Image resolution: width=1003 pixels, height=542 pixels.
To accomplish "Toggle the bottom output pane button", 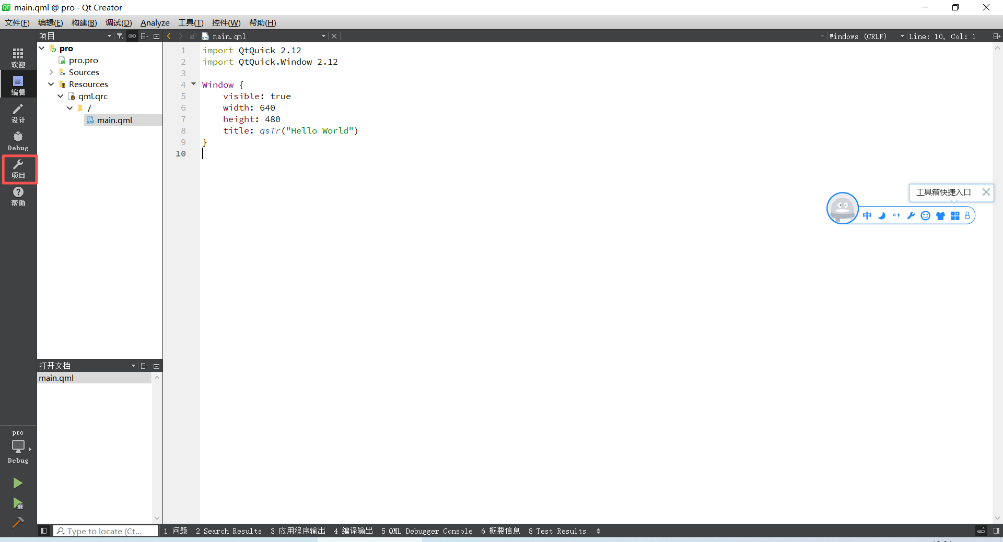I will tap(981, 531).
